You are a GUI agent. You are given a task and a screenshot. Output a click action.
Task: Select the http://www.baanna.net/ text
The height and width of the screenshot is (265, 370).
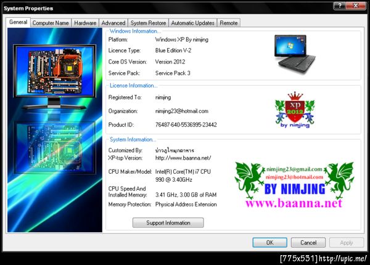[183, 158]
